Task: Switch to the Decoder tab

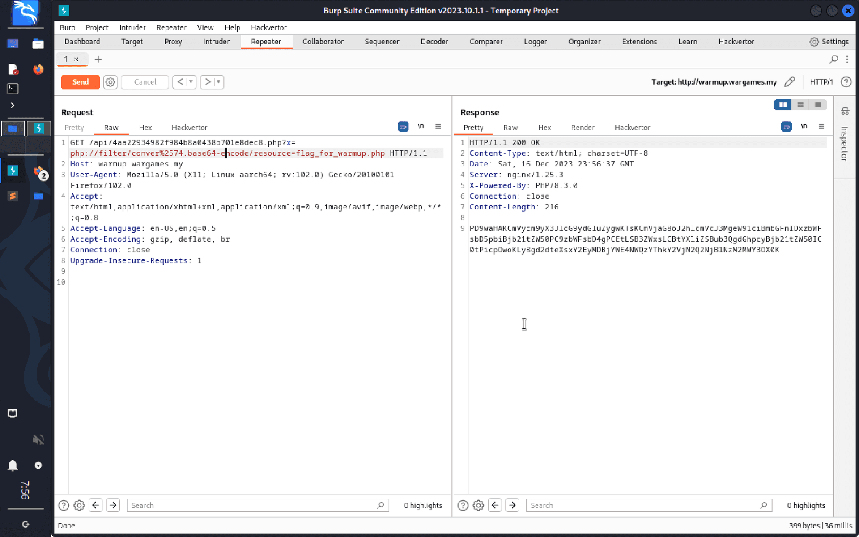Action: point(434,42)
